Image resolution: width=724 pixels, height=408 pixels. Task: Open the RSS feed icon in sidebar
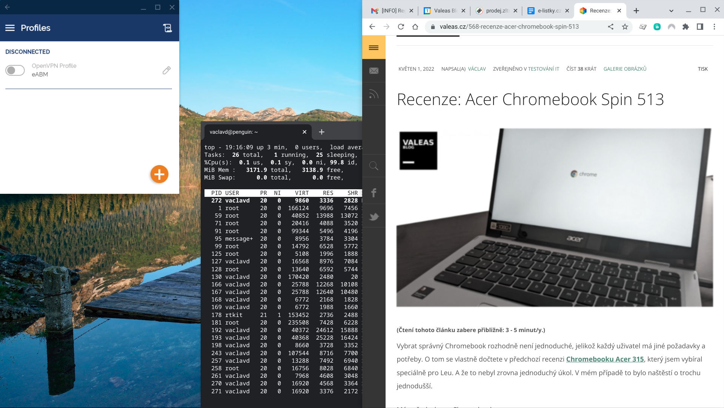(374, 94)
